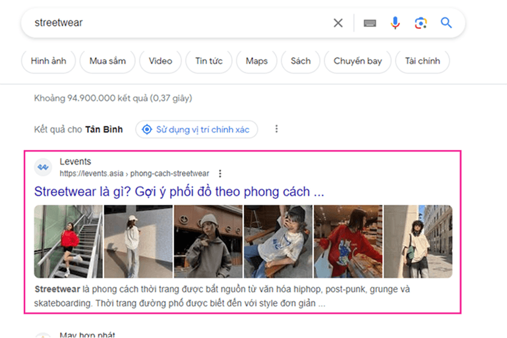Select the Tài chính filter
The image size is (507, 338).
click(x=423, y=61)
